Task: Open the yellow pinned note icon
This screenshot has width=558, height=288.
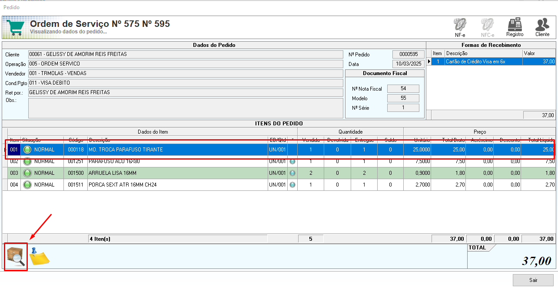Action: tap(40, 256)
